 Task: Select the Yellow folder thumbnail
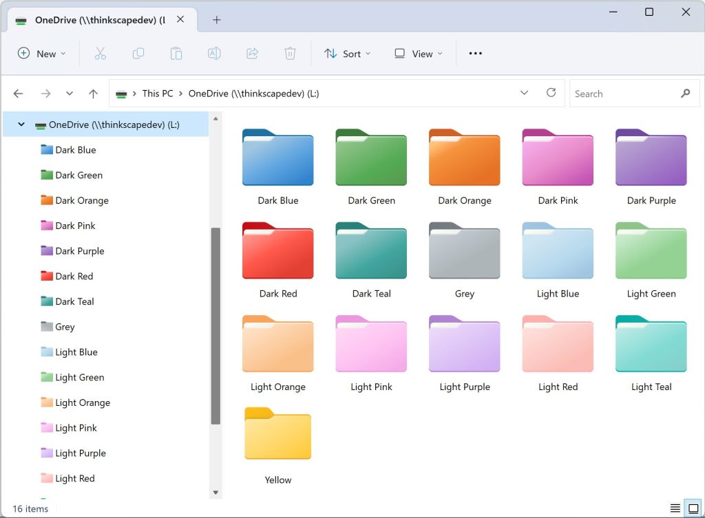coord(278,435)
